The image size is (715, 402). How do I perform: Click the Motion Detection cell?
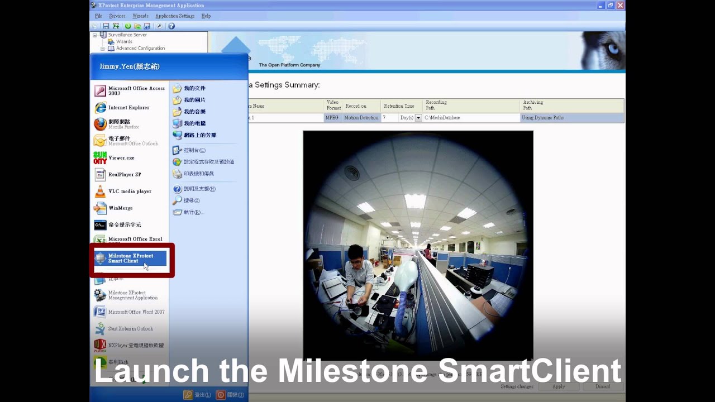[x=361, y=118]
